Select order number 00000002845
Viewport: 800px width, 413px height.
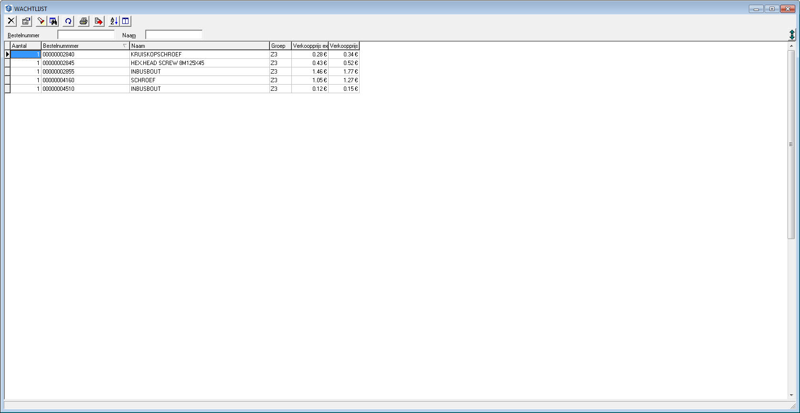coord(85,63)
